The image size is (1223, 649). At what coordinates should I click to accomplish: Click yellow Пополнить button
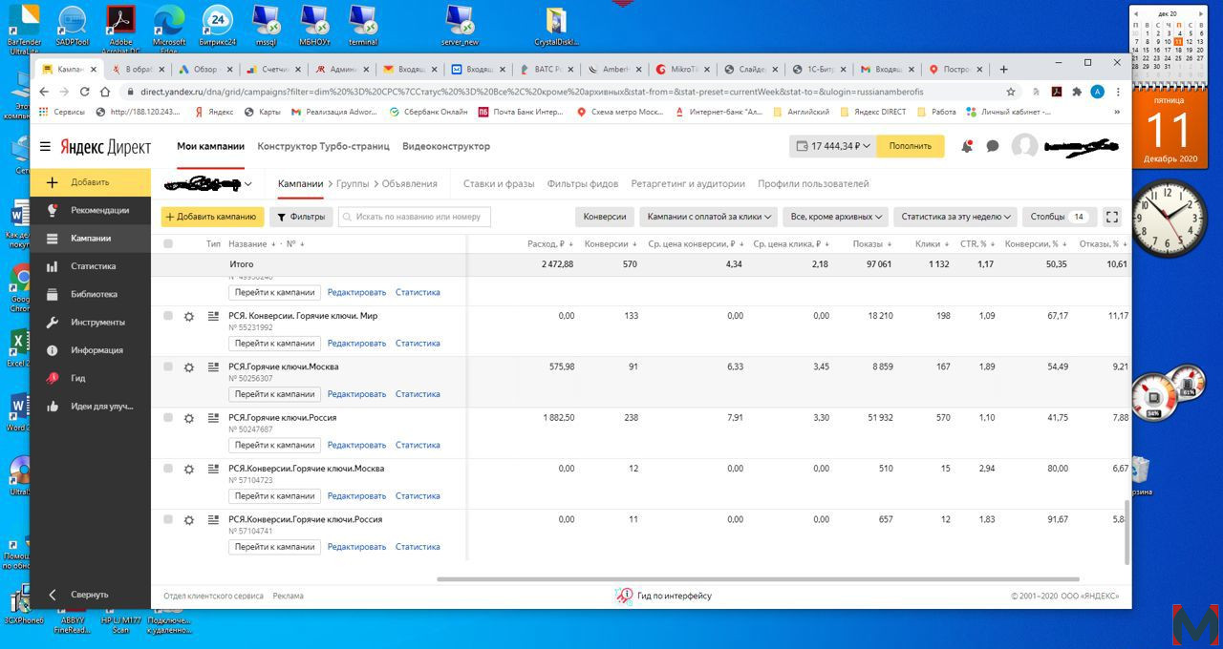(x=910, y=146)
